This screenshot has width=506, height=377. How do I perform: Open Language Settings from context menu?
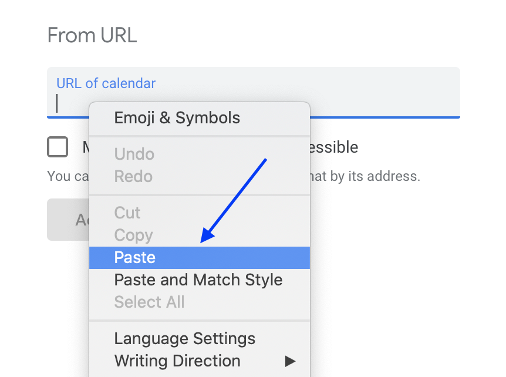(184, 339)
